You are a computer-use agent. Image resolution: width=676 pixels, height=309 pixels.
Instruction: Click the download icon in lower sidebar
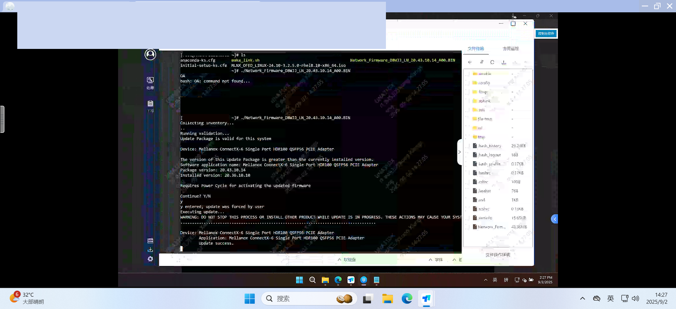coord(150,250)
